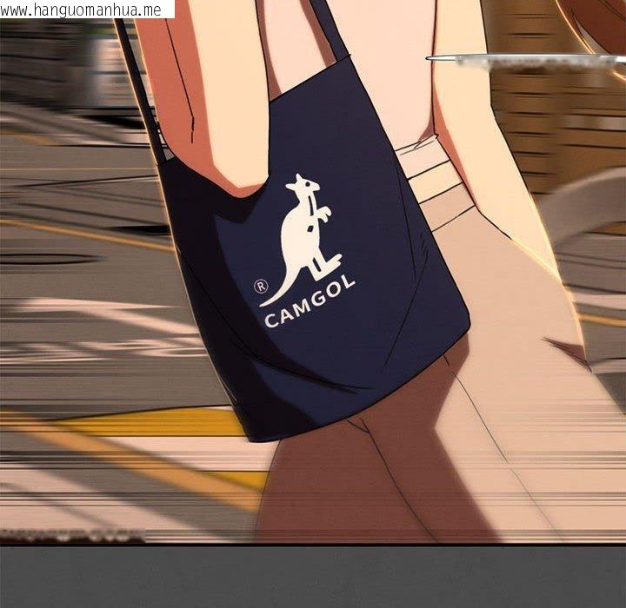
Task: Click the registered trademark symbol beside the kangaroo
Action: click(x=260, y=285)
